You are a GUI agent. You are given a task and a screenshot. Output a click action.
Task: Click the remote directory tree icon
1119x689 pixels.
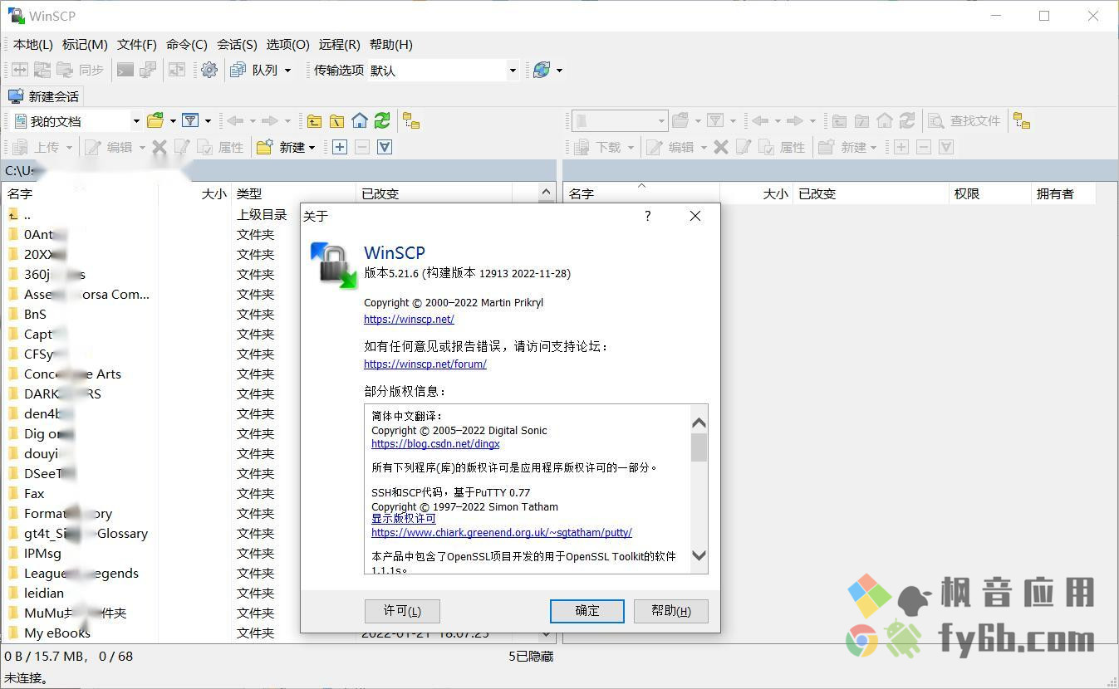point(1022,121)
